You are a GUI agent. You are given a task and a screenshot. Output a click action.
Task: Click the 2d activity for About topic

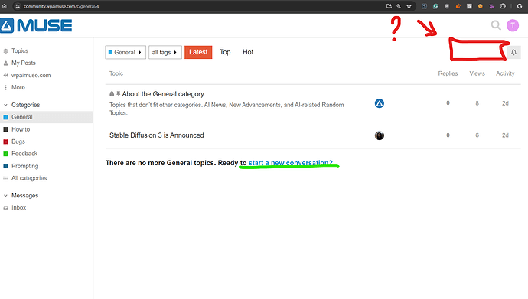point(505,103)
